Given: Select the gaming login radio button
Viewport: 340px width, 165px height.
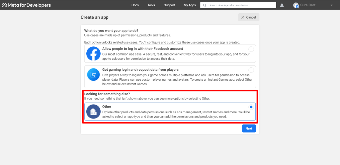Looking at the screenshot, I should [x=251, y=70].
